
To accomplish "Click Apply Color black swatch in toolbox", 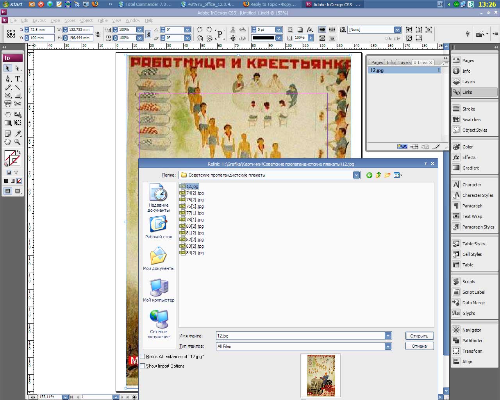I will (x=6, y=181).
